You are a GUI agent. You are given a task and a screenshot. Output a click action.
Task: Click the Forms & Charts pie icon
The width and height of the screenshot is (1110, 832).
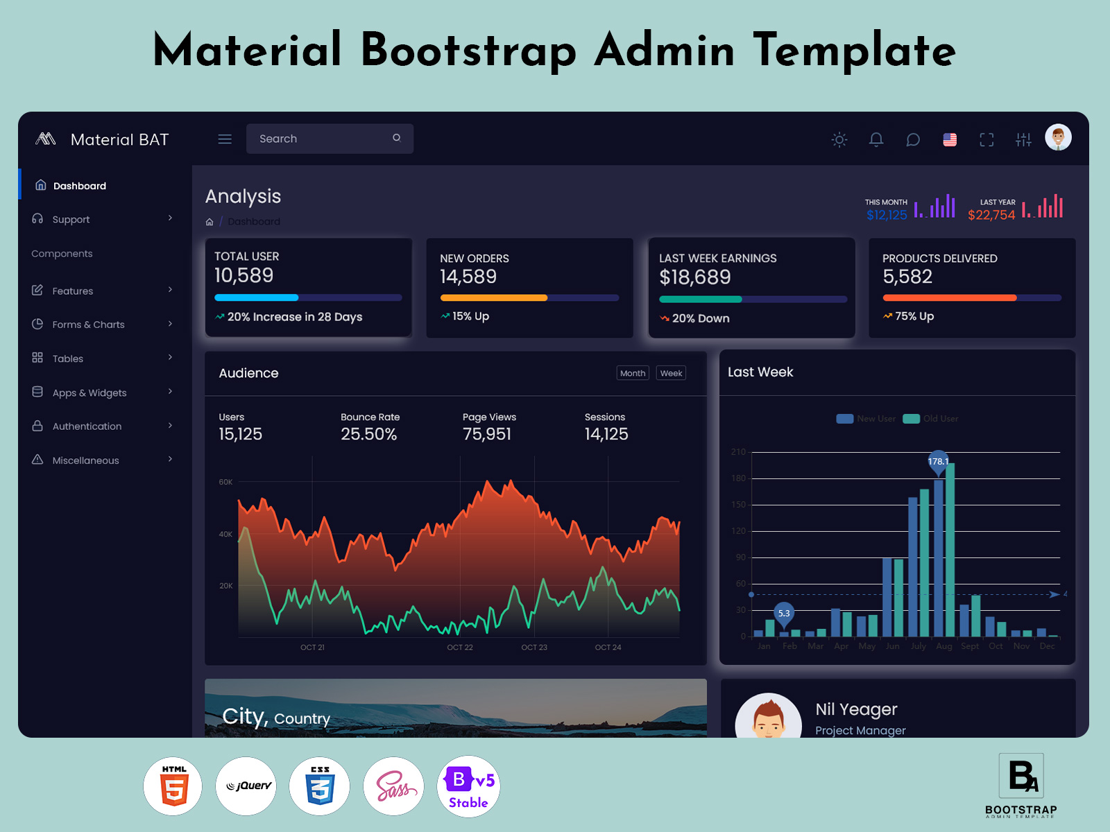(x=37, y=324)
